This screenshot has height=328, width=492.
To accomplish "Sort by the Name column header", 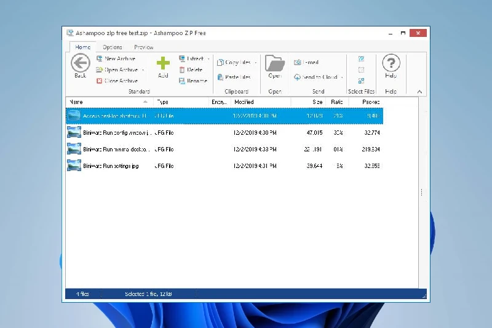I will coord(109,102).
